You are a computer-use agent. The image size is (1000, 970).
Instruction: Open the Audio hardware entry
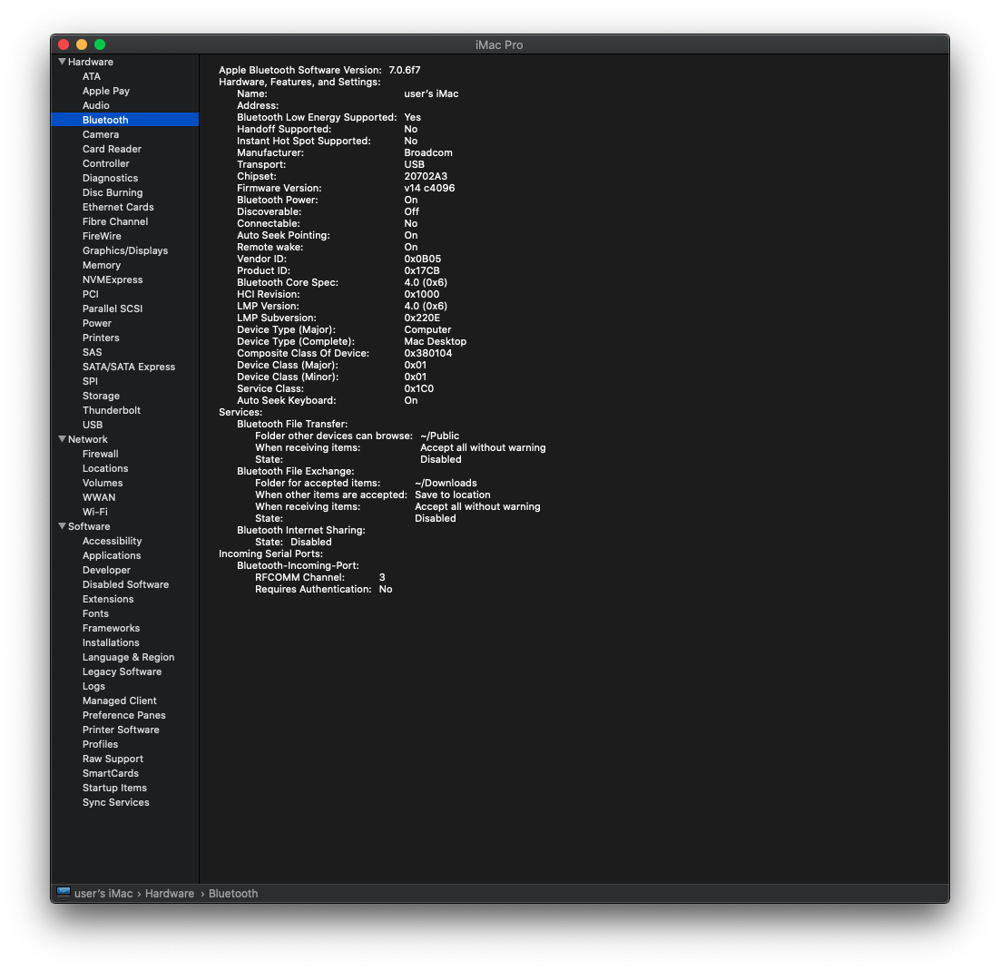coord(95,105)
